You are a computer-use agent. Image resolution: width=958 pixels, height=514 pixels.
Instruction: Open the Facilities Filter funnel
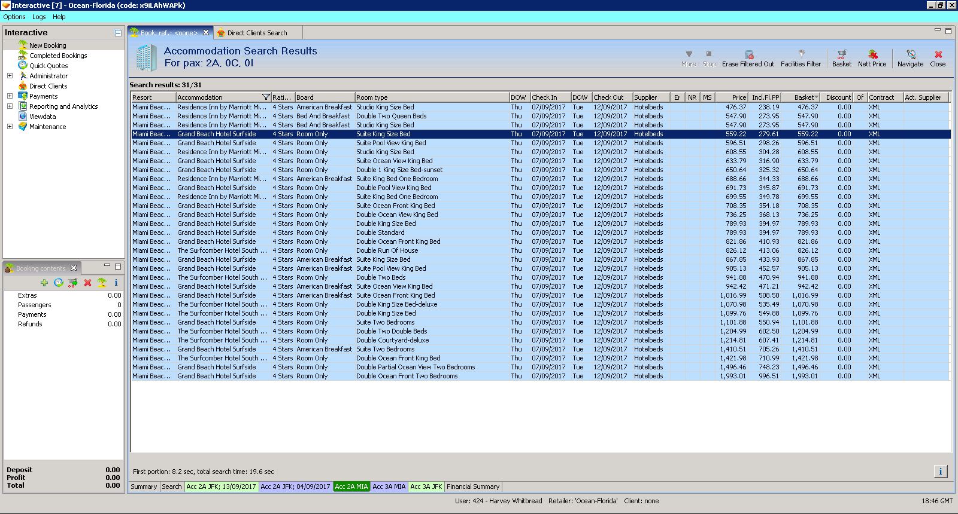coord(801,55)
